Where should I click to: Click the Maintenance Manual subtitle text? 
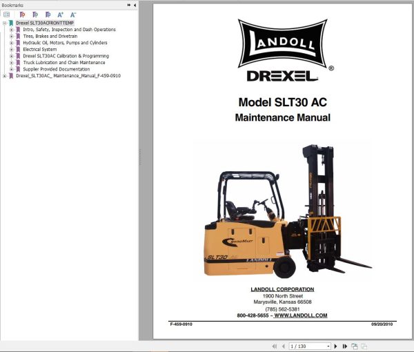click(x=282, y=117)
